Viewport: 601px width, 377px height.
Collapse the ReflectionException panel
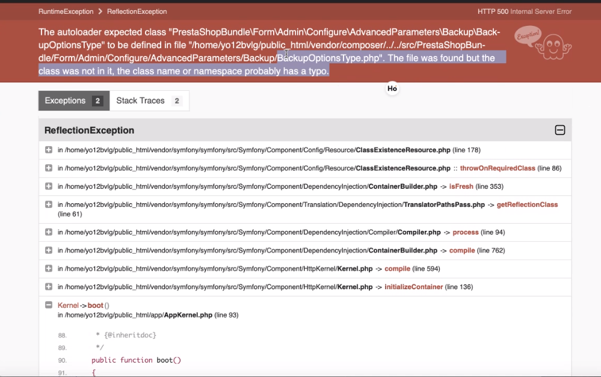tap(559, 130)
